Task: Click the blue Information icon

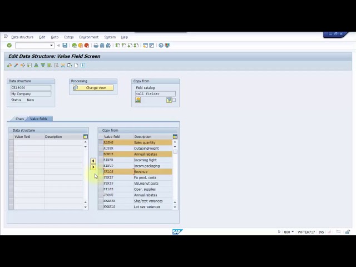Action: [x=83, y=66]
